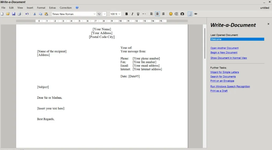Click Open Another Document link

coord(224,48)
